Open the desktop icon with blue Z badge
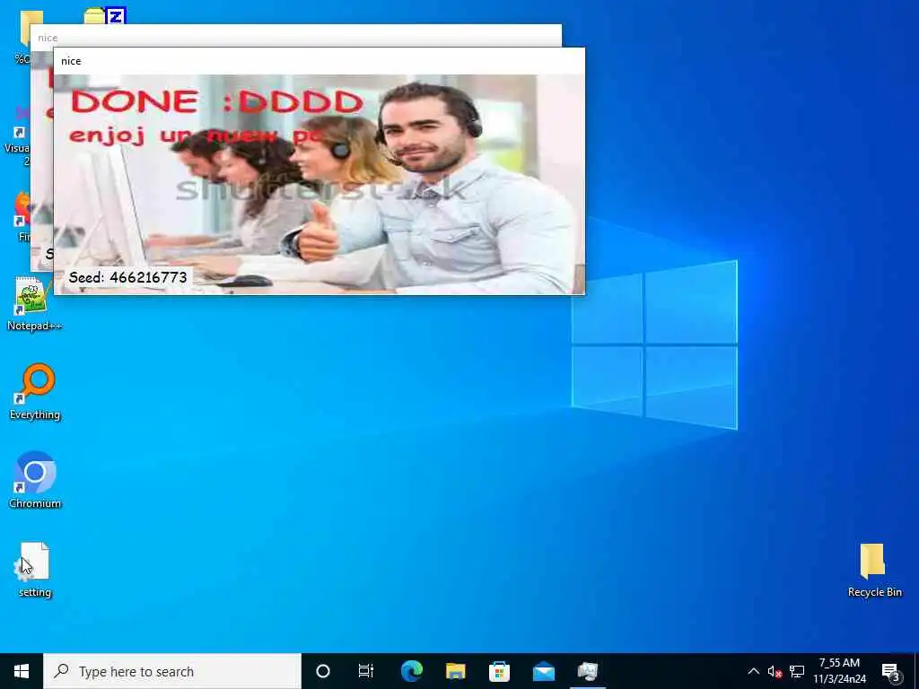Viewport: 919px width, 689px height. 106,16
